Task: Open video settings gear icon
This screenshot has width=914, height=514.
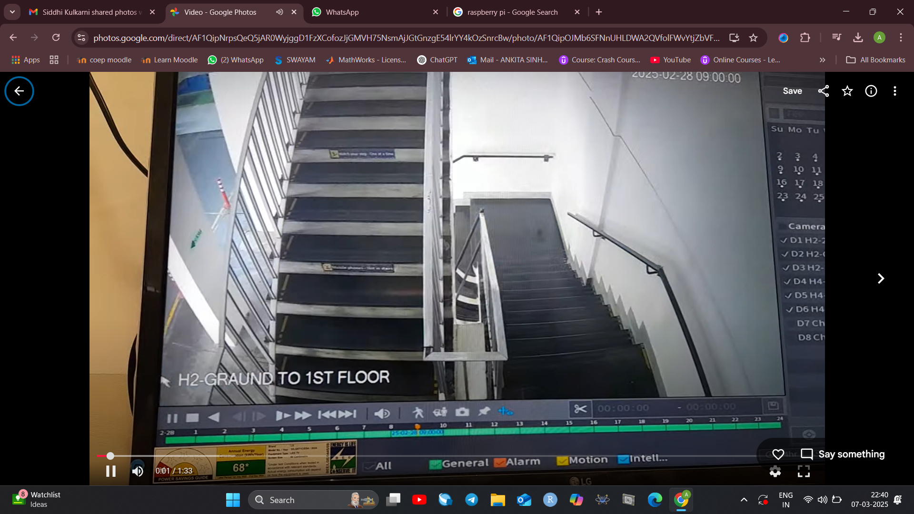Action: click(x=775, y=471)
